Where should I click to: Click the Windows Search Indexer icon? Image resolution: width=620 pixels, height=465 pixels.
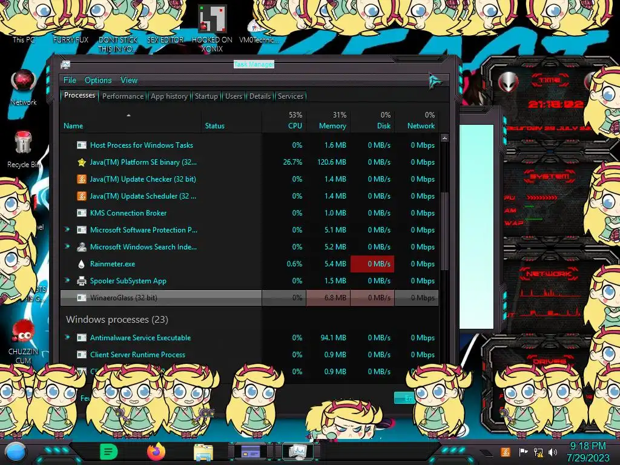82,247
